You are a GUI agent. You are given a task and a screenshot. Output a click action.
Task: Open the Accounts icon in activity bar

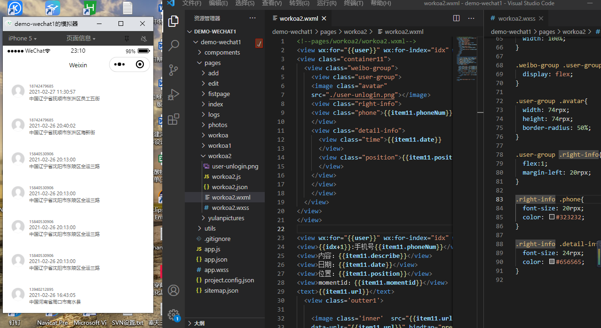click(174, 290)
